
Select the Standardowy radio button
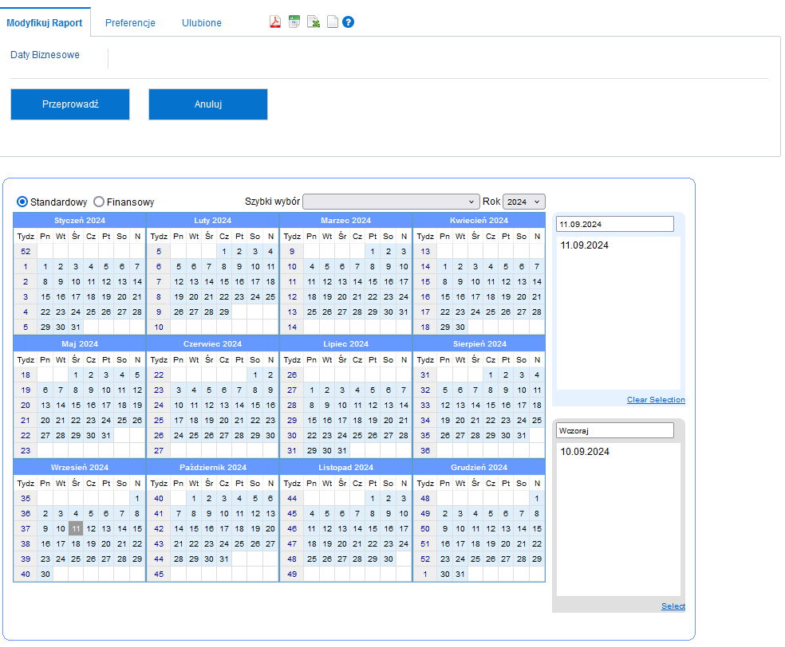(22, 202)
